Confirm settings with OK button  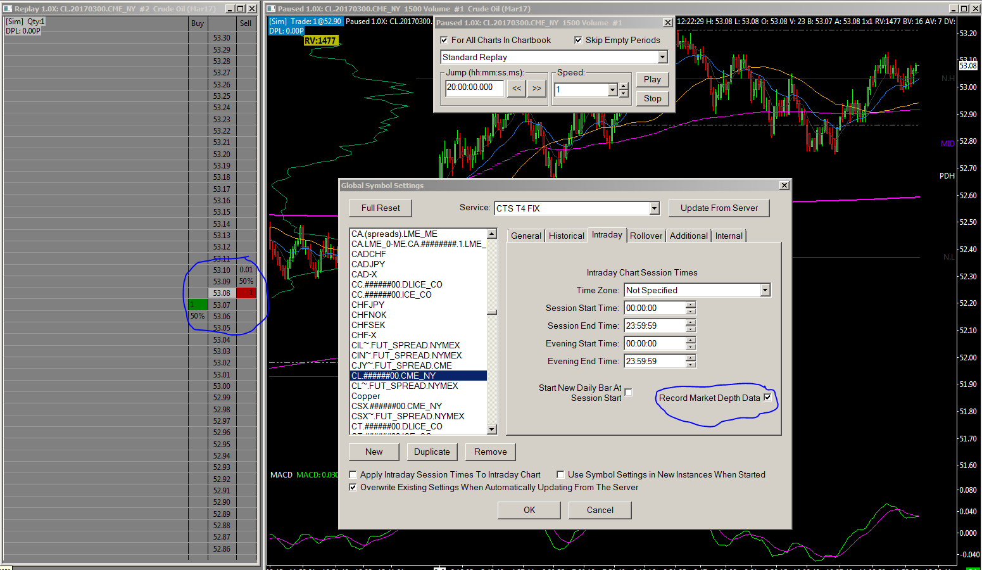(529, 510)
